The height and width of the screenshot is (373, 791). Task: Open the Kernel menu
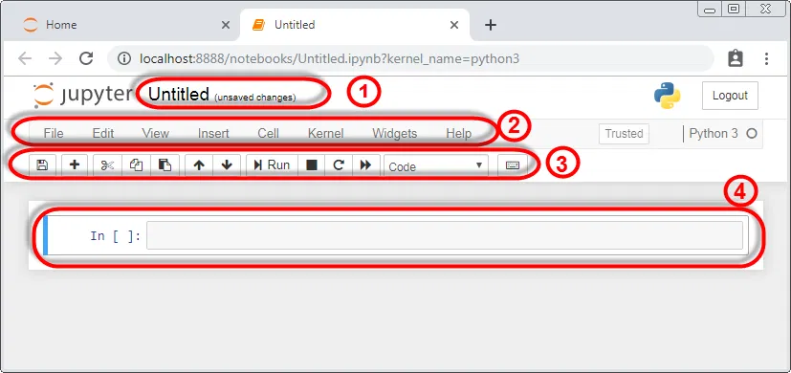pyautogui.click(x=325, y=133)
